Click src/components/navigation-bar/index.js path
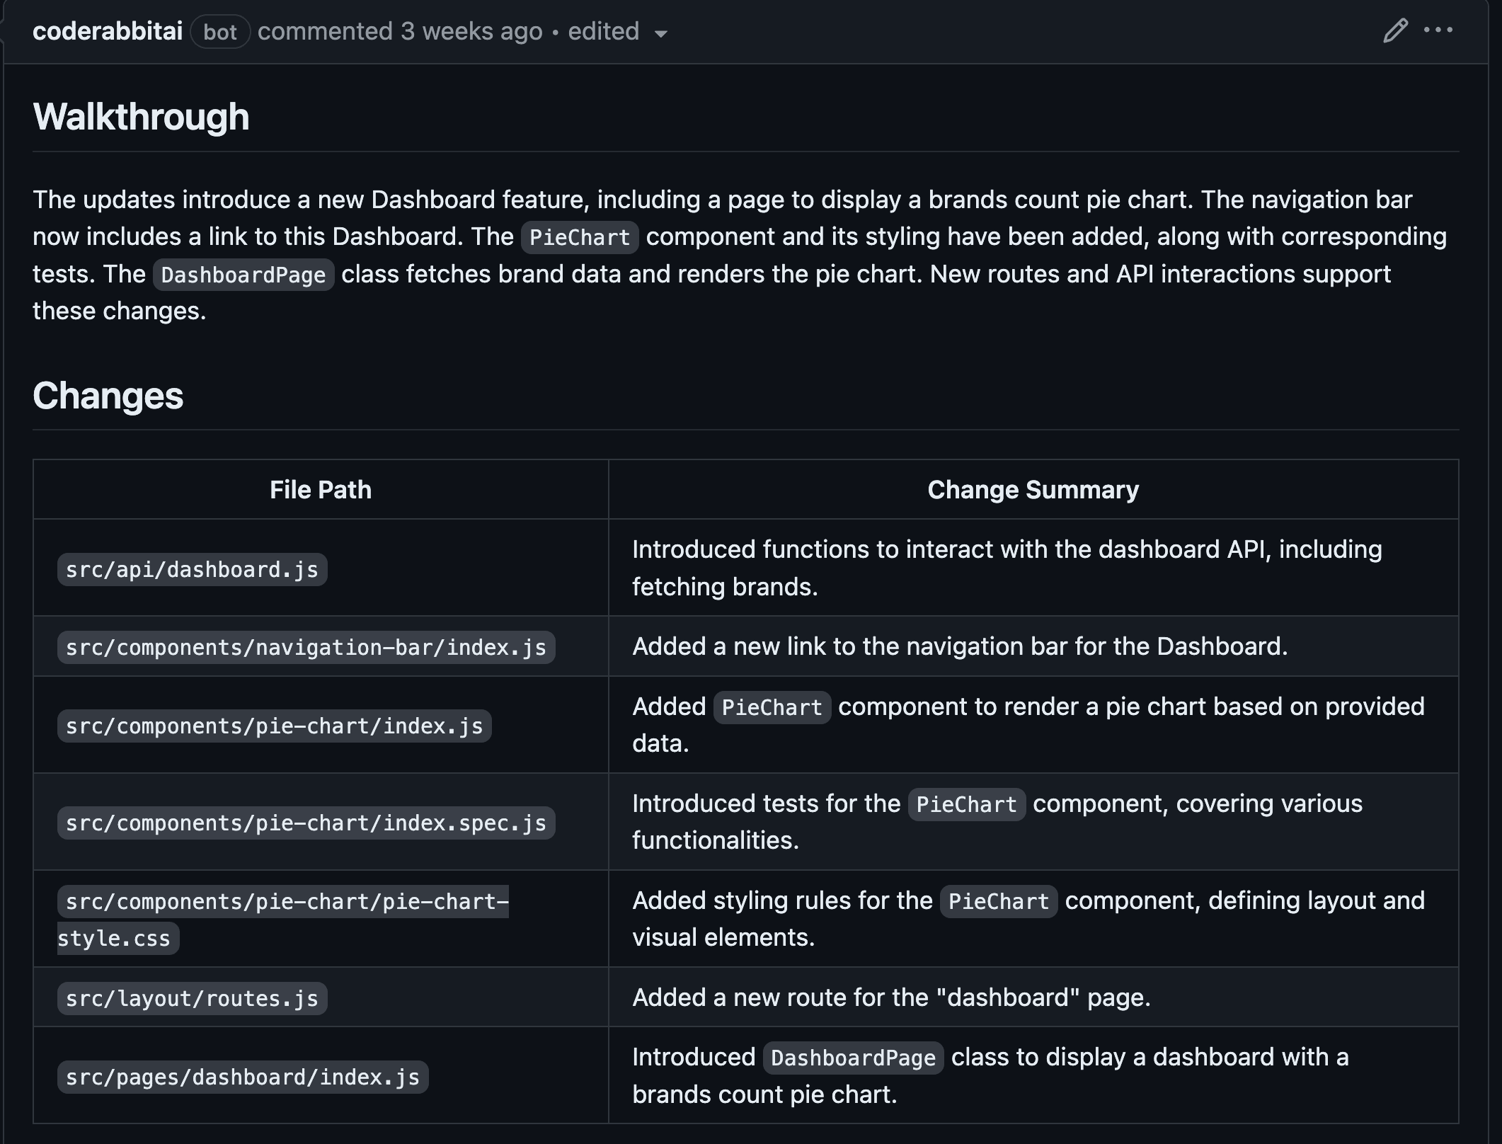The height and width of the screenshot is (1144, 1502). 305,646
